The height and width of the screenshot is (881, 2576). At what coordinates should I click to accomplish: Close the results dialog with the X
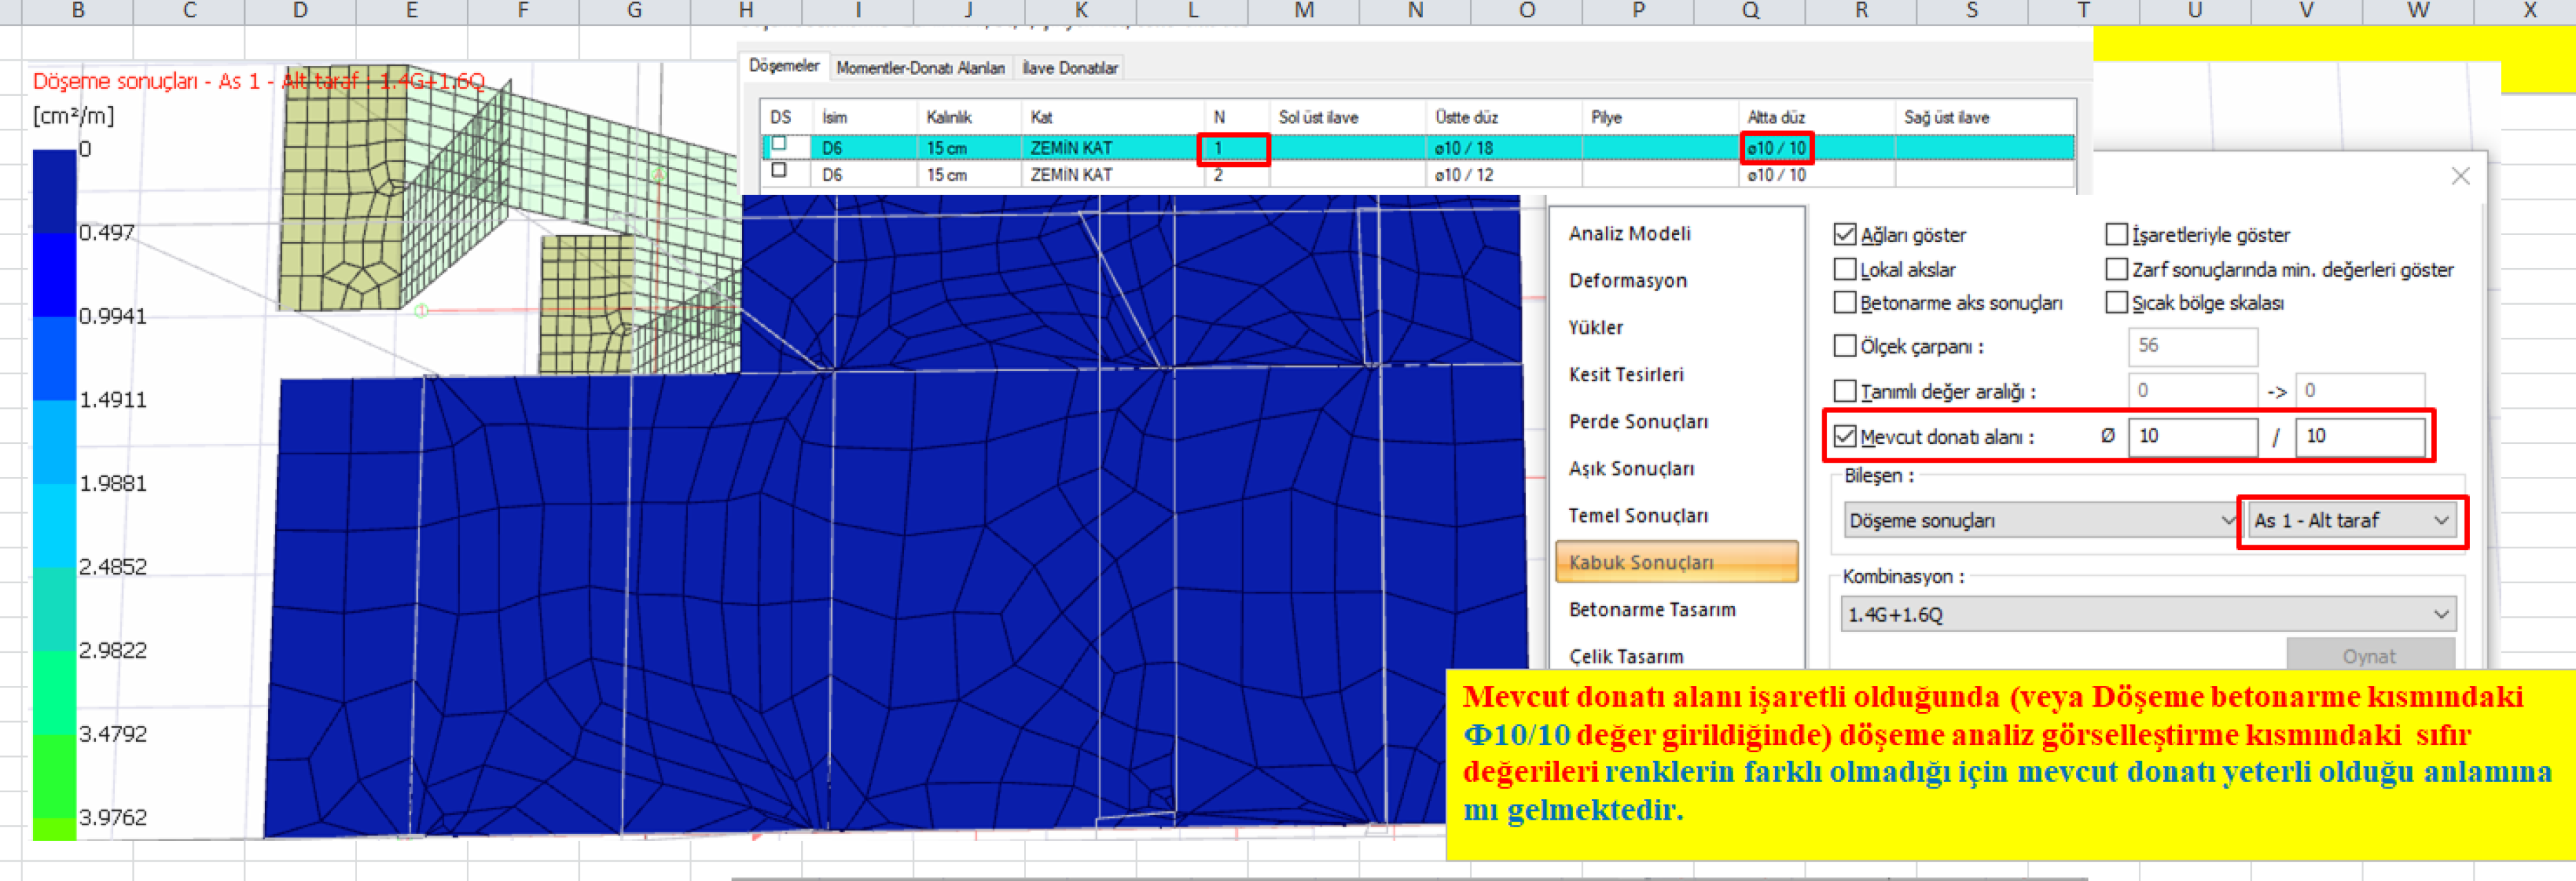coord(2460,176)
